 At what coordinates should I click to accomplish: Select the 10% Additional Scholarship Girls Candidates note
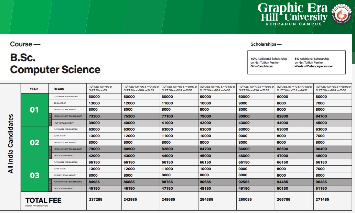269,63
